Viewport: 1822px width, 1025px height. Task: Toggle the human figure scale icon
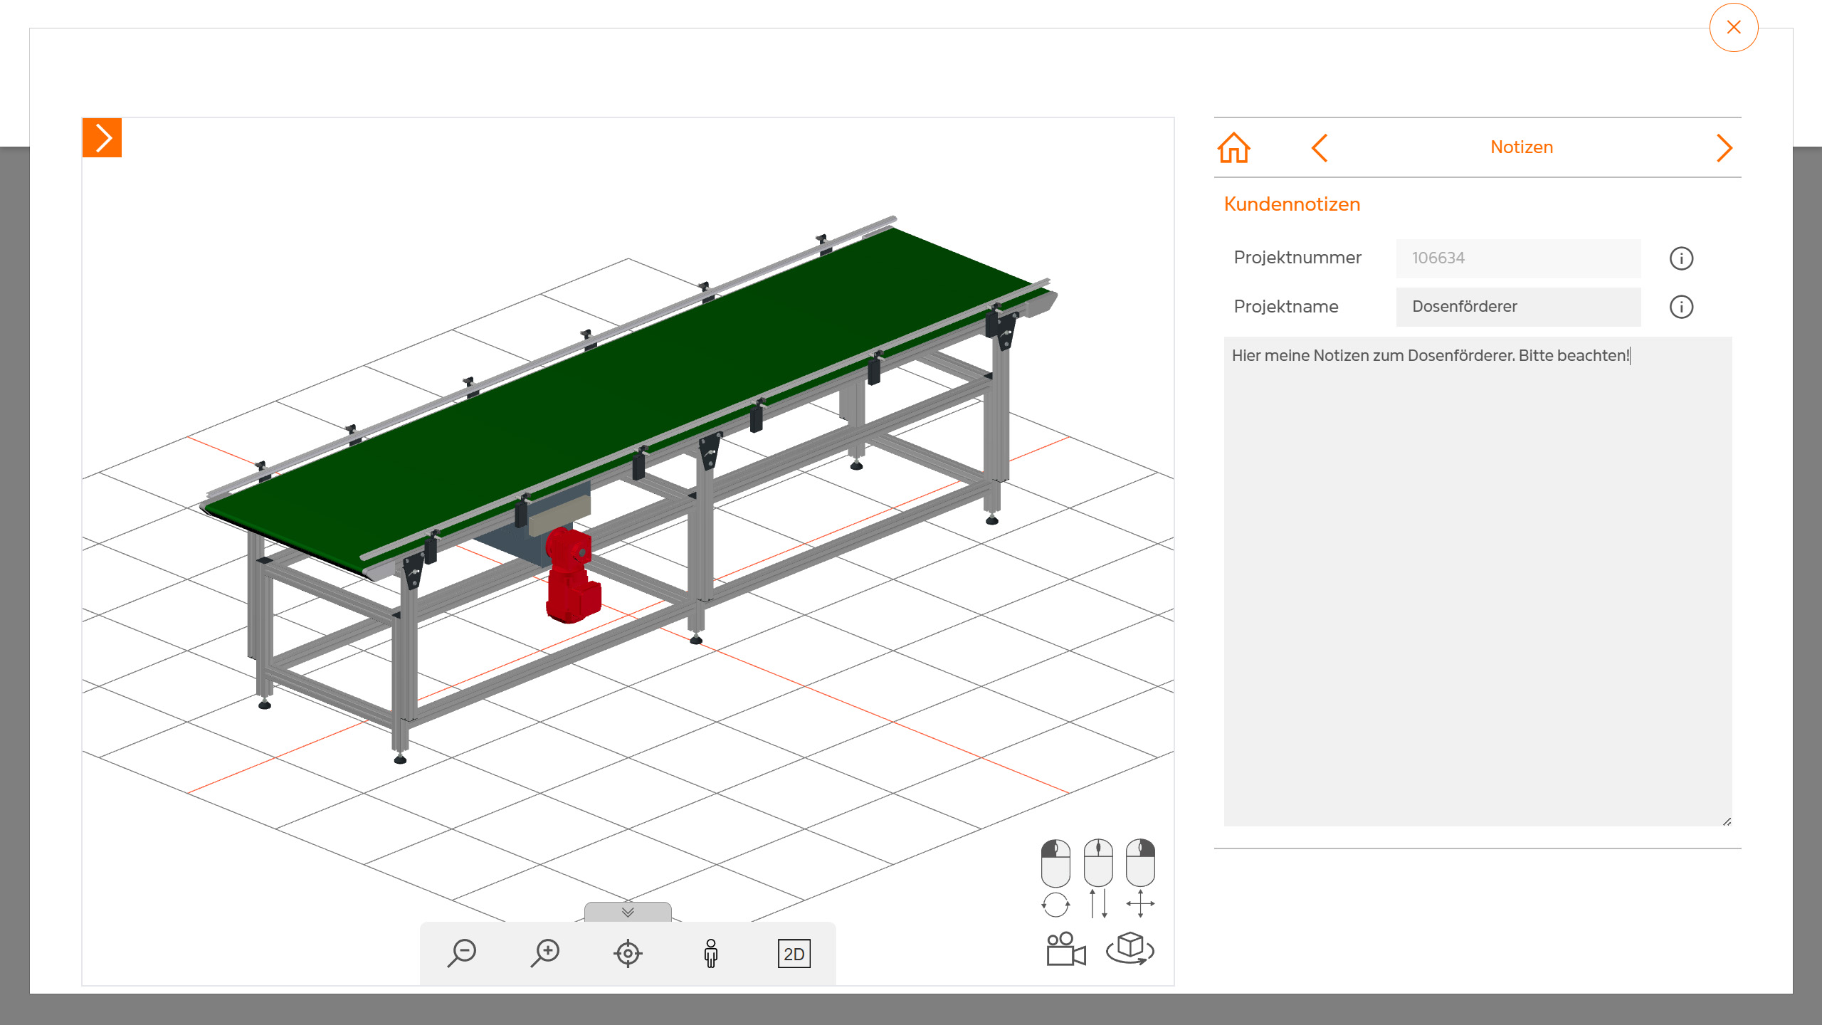click(710, 953)
